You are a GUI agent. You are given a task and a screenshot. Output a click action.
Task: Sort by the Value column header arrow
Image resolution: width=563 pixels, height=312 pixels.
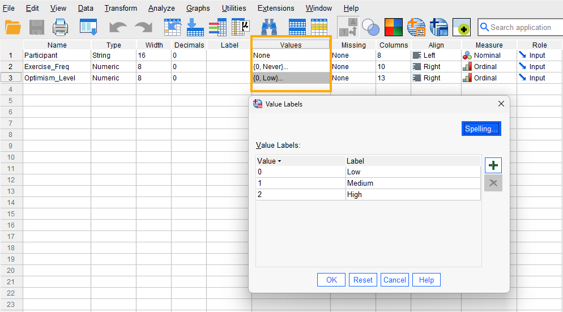coord(279,161)
